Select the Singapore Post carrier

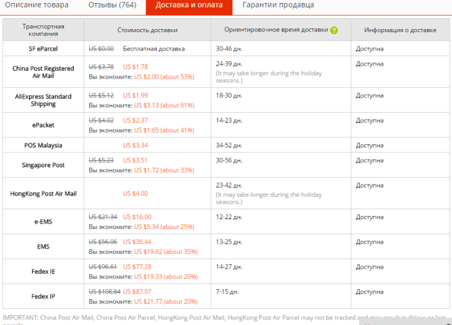coord(43,165)
